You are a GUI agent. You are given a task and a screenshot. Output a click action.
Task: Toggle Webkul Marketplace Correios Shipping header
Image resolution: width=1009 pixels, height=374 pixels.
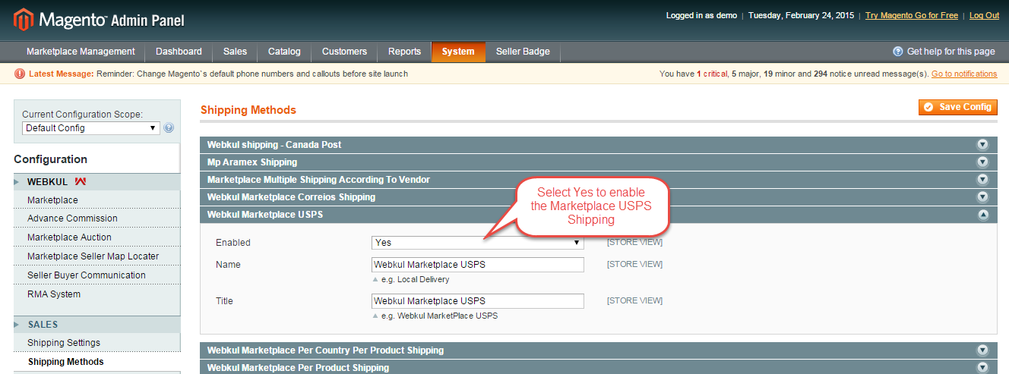(599, 197)
